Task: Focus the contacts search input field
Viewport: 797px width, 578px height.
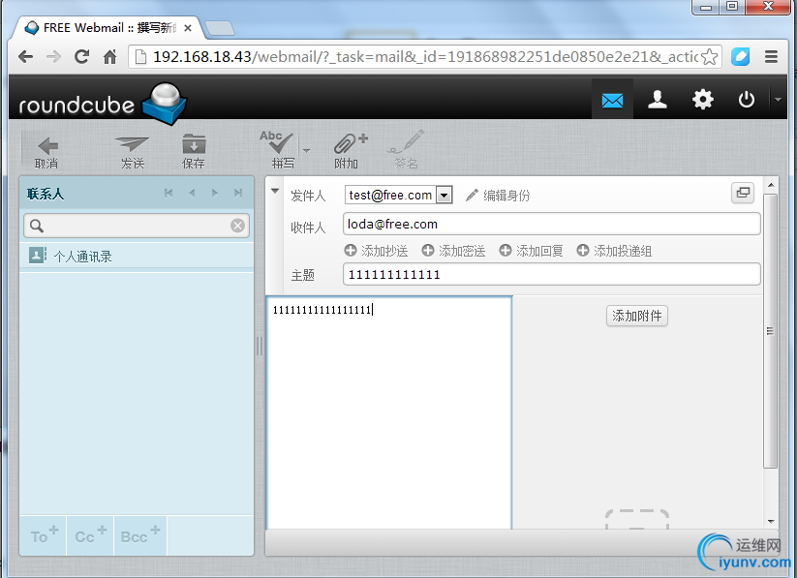Action: click(137, 226)
